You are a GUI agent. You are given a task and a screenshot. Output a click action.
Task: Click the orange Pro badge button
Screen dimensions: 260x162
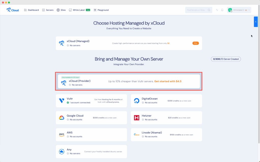[196, 43]
